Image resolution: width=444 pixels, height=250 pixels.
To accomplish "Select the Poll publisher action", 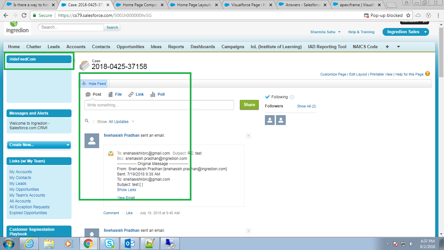I will click(x=158, y=94).
